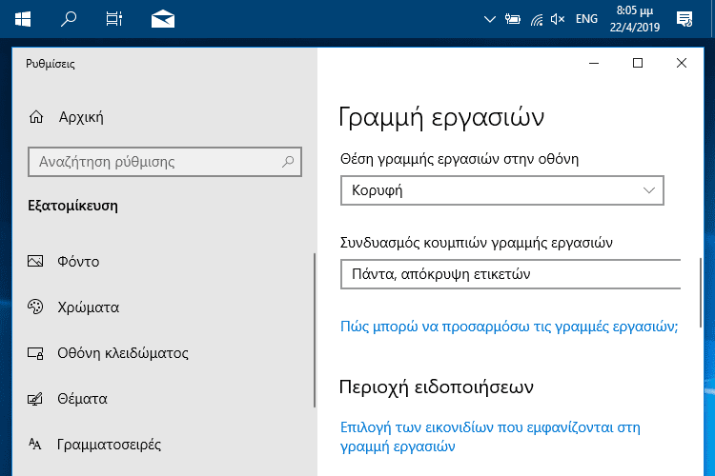Switch the ENG input language indicator
The height and width of the screenshot is (476, 715).
(x=586, y=19)
